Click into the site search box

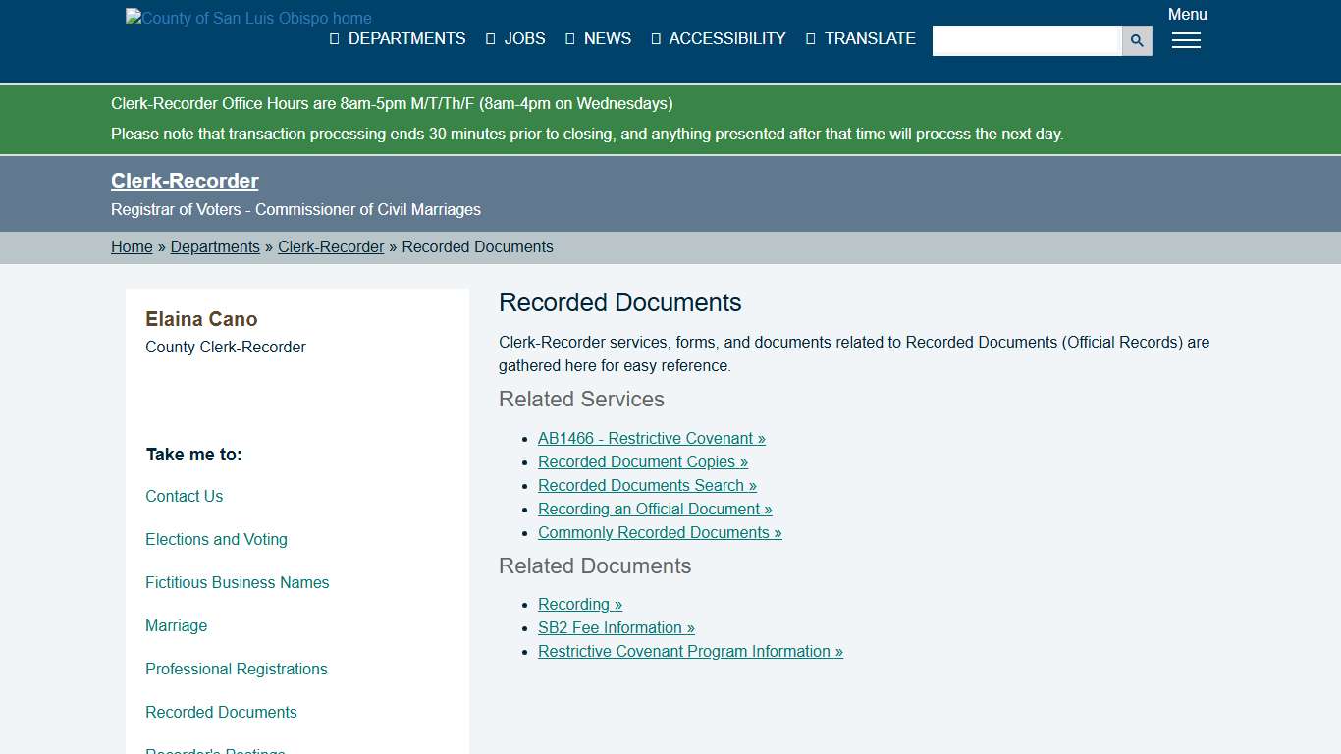point(1026,40)
